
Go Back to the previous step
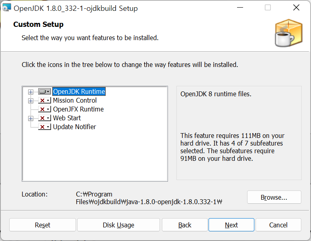click(185, 225)
